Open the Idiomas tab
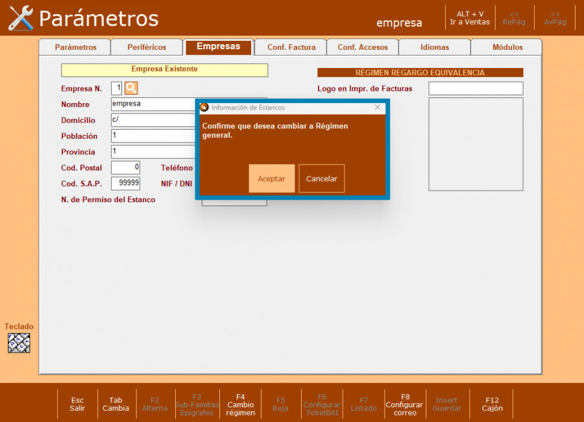This screenshot has height=422, width=584. point(434,47)
